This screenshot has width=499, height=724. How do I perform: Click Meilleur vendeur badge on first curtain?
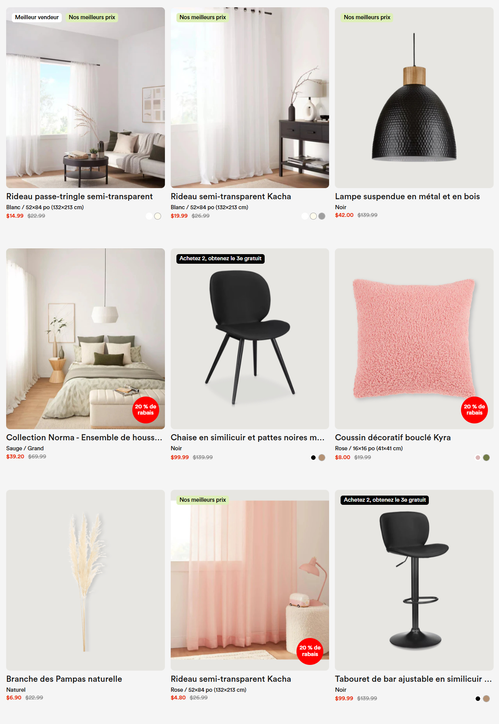coord(37,17)
